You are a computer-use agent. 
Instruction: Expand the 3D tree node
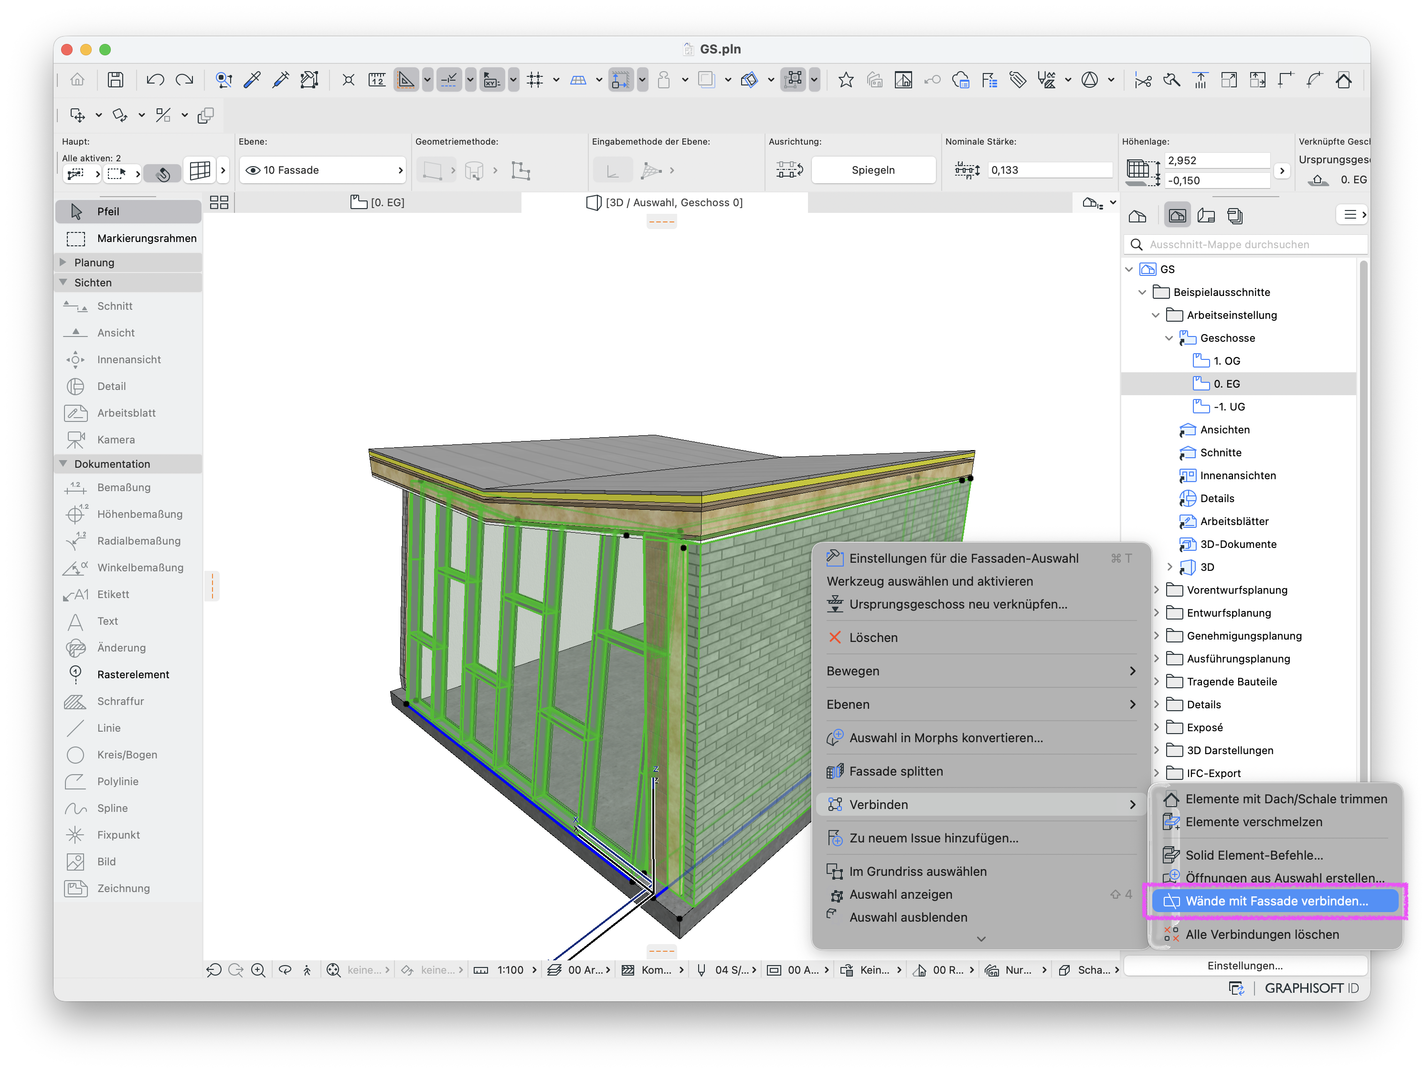click(1169, 568)
